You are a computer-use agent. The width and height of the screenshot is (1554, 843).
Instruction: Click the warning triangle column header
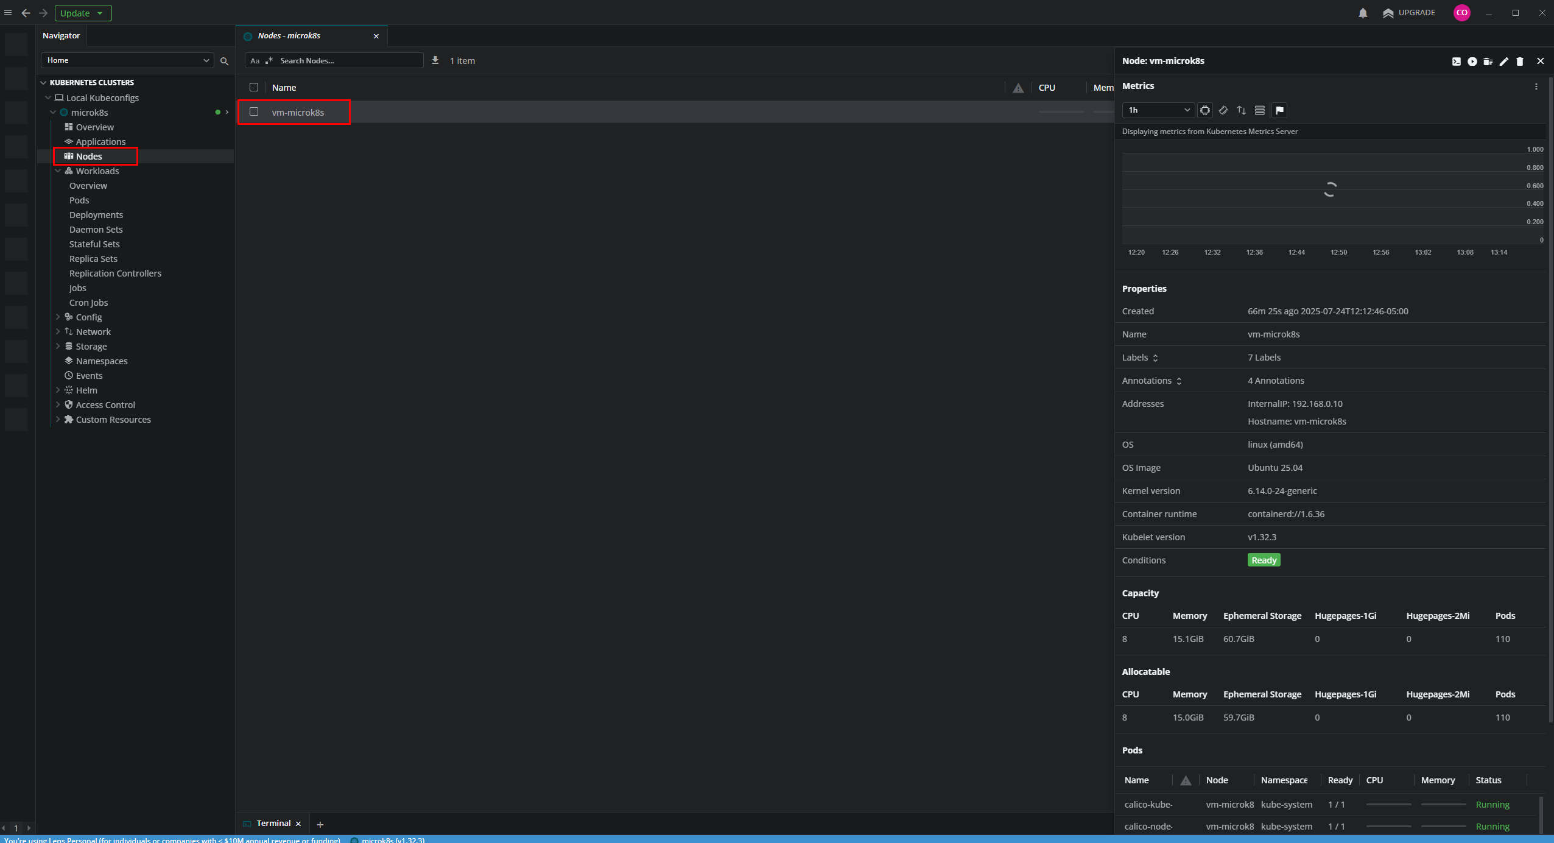click(x=1018, y=88)
